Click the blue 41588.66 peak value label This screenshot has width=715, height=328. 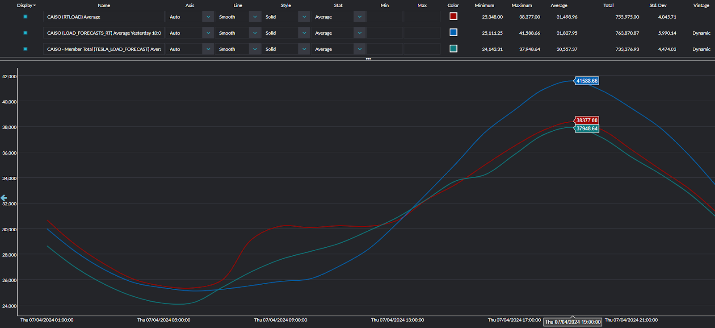coord(586,81)
